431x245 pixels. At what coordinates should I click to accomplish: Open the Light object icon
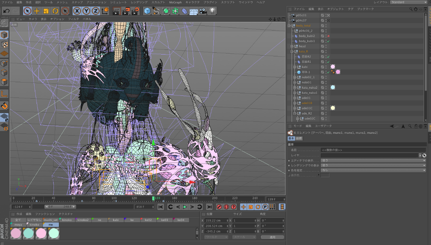pyautogui.click(x=212, y=11)
